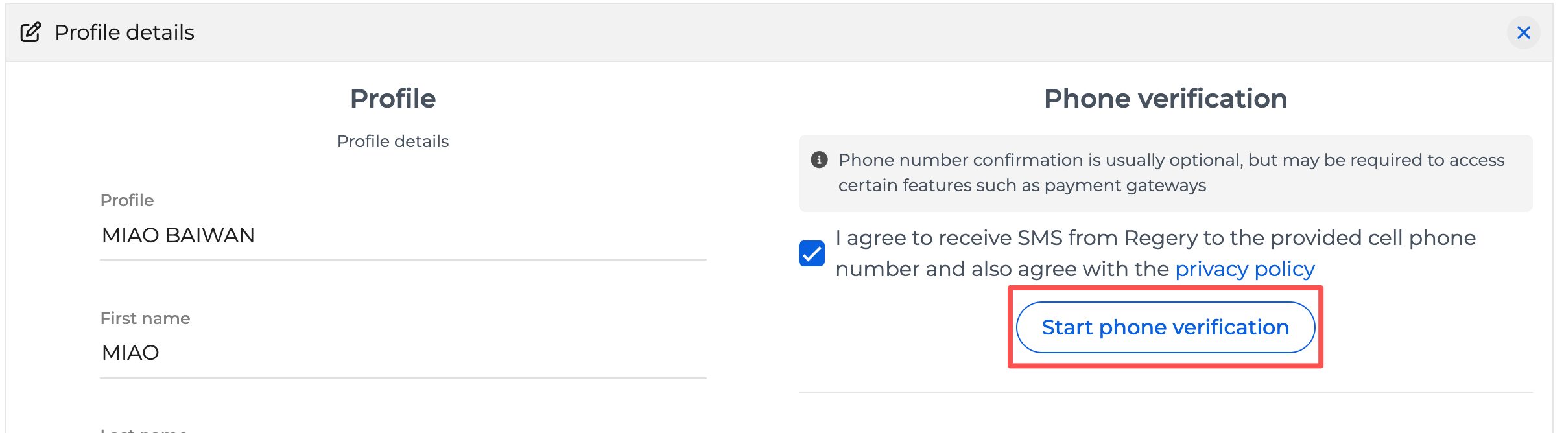Click the bold Profile section heading
Viewport: 1564px width, 433px height.
point(393,99)
